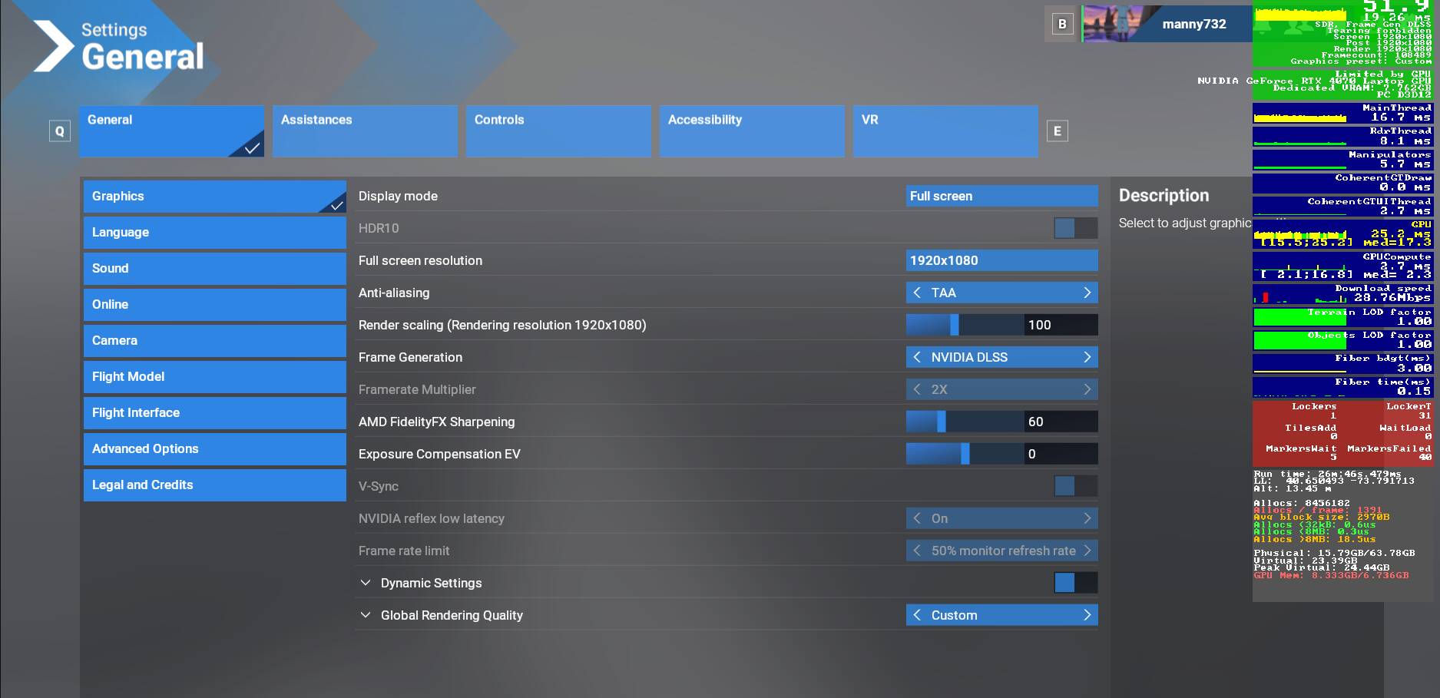
Task: Click the E next-tab key icon
Action: click(x=1058, y=131)
